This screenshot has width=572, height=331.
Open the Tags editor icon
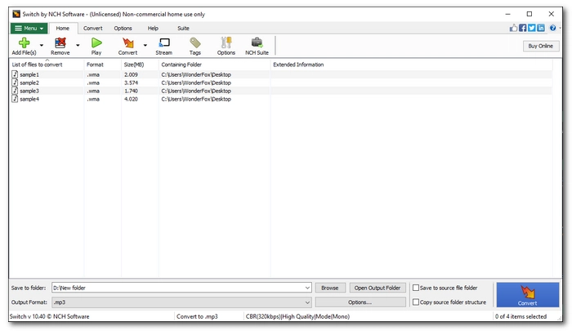point(194,42)
